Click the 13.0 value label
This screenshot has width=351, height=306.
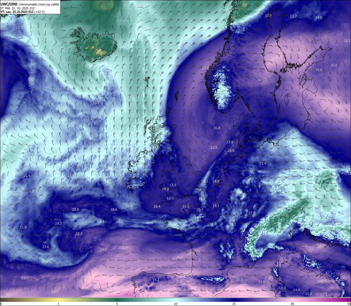click(319, 17)
